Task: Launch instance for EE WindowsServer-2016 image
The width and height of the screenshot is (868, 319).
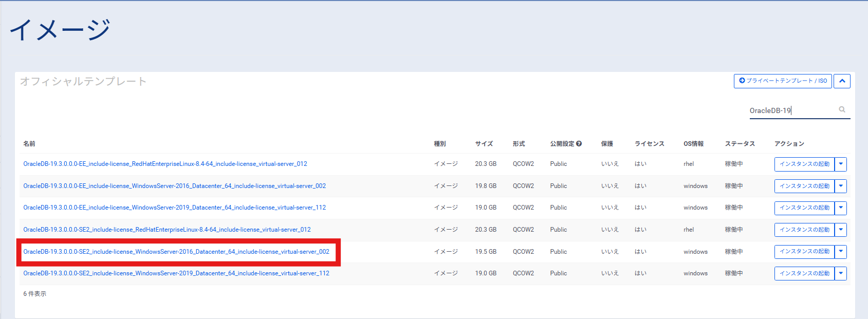Action: tap(804, 186)
